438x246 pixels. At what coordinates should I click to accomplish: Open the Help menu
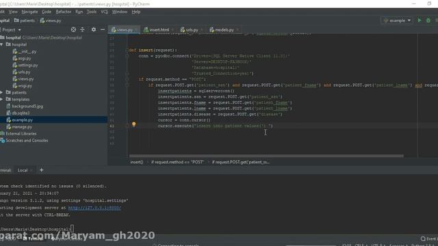136,12
